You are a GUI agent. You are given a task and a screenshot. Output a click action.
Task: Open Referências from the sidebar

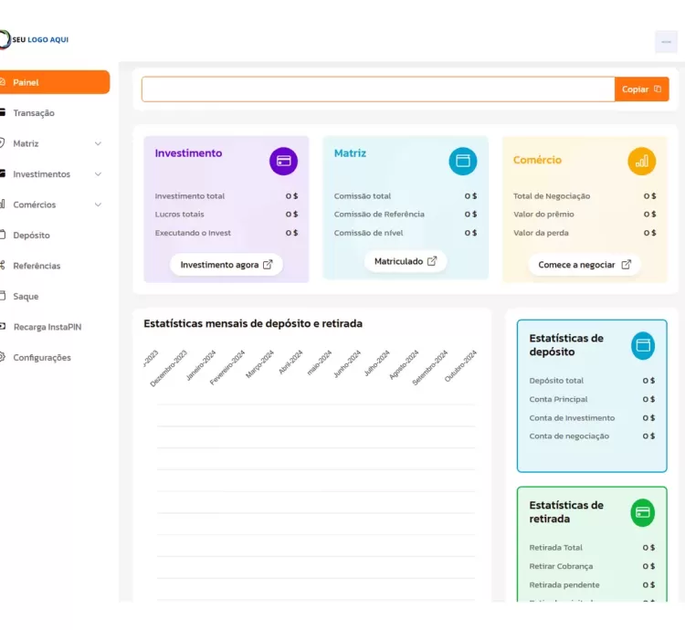coord(37,266)
